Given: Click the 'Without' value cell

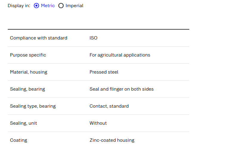Looking at the screenshot, I should tap(98, 123).
